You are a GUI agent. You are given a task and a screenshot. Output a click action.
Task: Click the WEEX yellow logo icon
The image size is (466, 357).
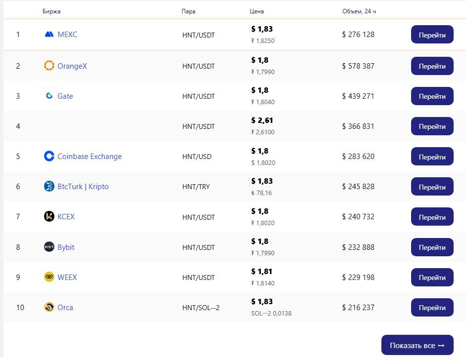click(49, 277)
